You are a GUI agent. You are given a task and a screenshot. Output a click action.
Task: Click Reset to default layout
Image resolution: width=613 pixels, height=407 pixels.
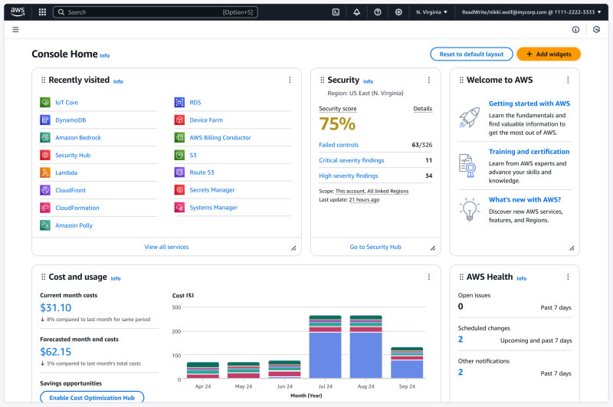point(471,54)
